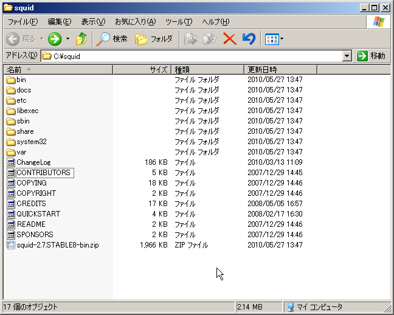Screen dimensions: 394x315
Task: Select the SPONSORS file icon
Action: click(11, 235)
